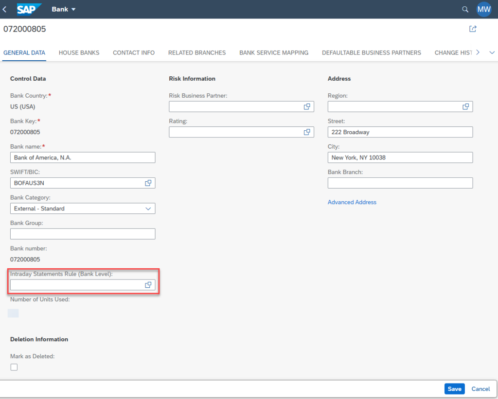Open the Change History tab

(x=453, y=52)
